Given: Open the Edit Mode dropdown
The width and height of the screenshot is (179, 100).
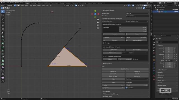Looking at the screenshot, I should 9,5.
